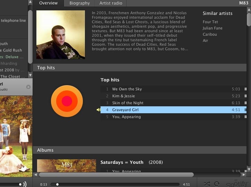
Task: Open similar artist Four Tet
Action: (210, 22)
